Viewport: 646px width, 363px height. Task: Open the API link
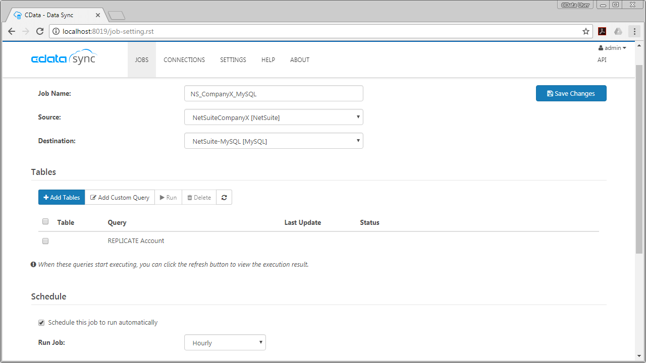pyautogui.click(x=602, y=59)
